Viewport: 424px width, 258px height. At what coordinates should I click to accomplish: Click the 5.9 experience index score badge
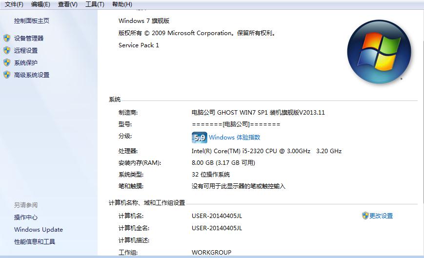pos(199,137)
